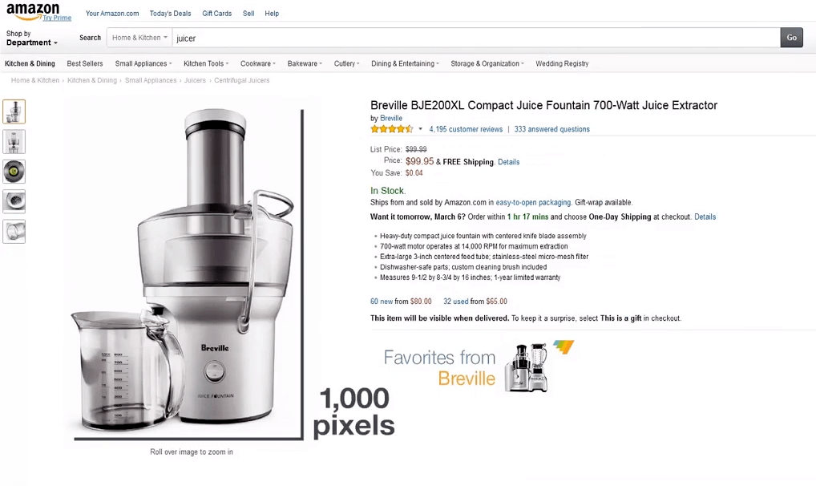
Task: Open 333 answered questions link
Action: click(551, 129)
